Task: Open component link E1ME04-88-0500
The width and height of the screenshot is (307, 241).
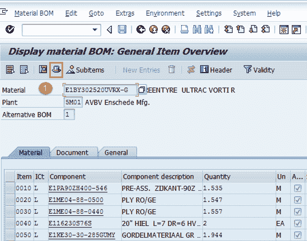Action: pyautogui.click(x=76, y=200)
